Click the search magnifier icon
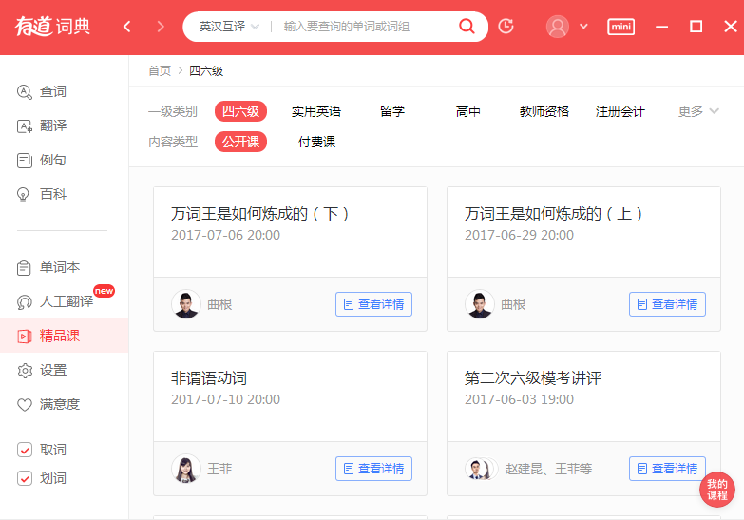Viewport: 744px width, 520px height. point(467,27)
